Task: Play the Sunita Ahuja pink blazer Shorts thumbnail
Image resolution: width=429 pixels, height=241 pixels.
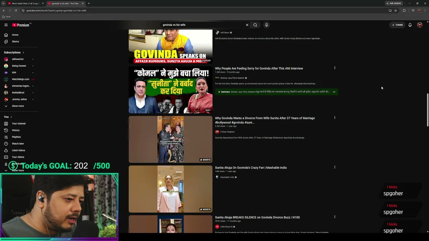Action: coord(171,189)
